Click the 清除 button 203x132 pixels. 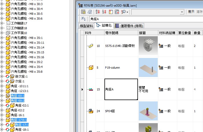(x=199, y=12)
